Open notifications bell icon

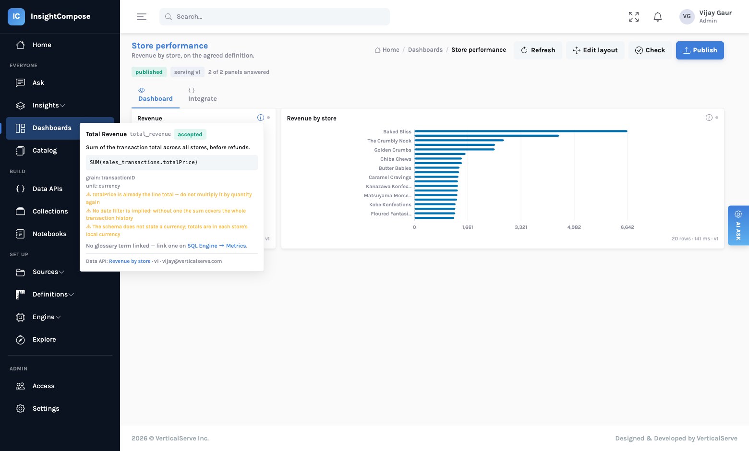tap(658, 17)
